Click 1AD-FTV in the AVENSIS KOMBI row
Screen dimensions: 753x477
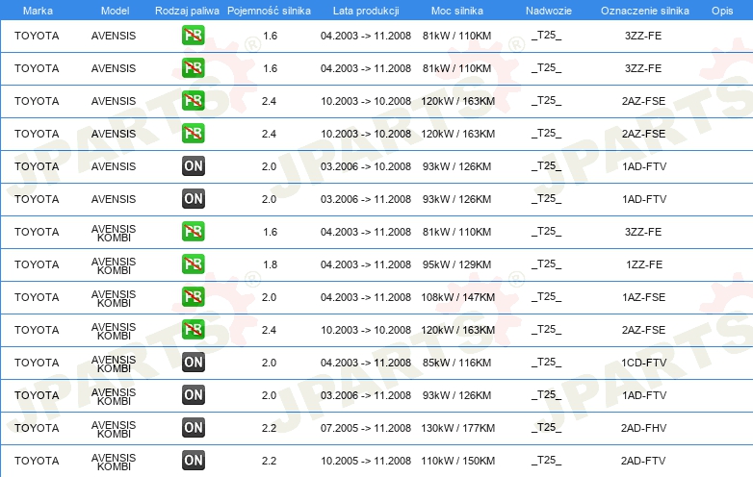tap(644, 395)
